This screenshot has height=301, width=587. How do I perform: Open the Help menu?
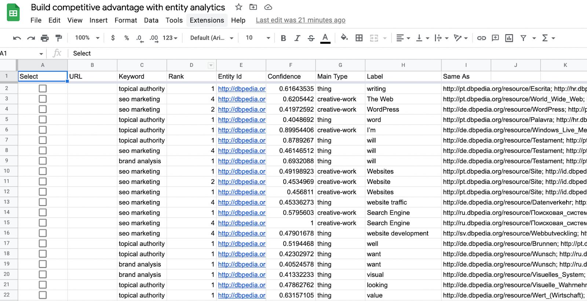click(x=238, y=20)
